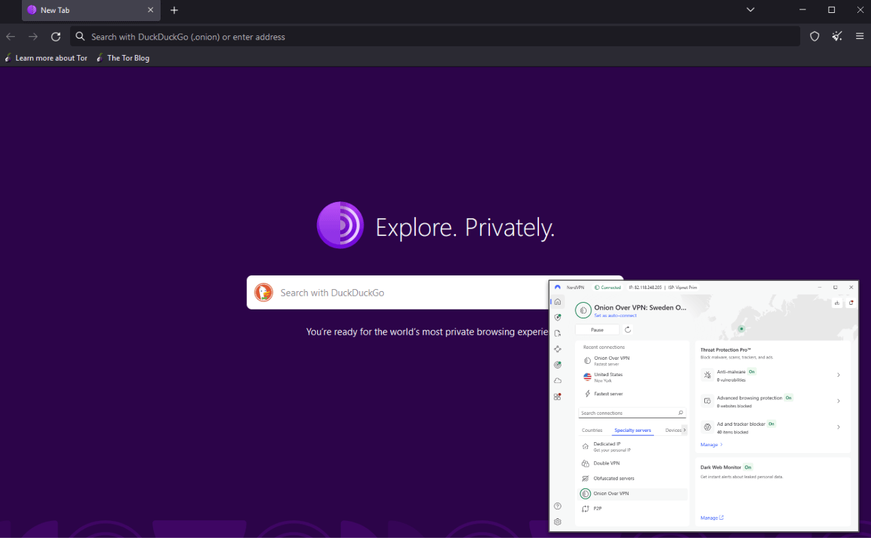Toggle Advanced browsing protection

pos(838,401)
